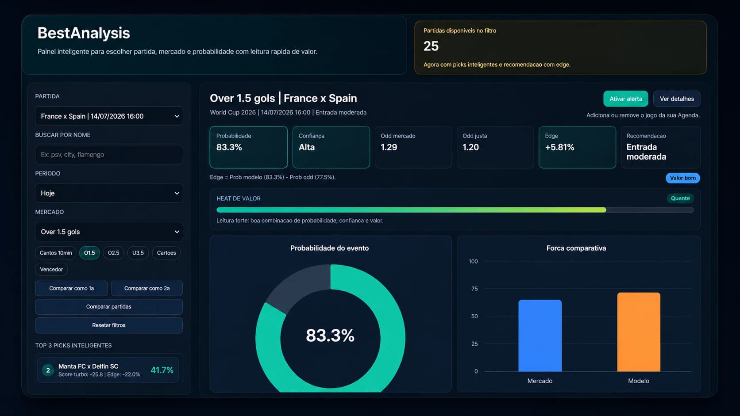Click the Probabilidade do evento chart title
The image size is (740, 416).
(x=330, y=248)
